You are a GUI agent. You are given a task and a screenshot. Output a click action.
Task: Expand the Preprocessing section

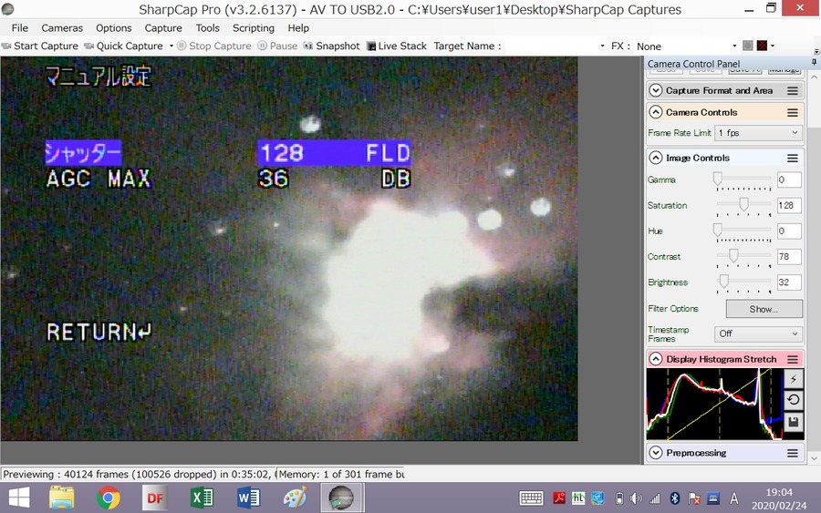tap(656, 453)
